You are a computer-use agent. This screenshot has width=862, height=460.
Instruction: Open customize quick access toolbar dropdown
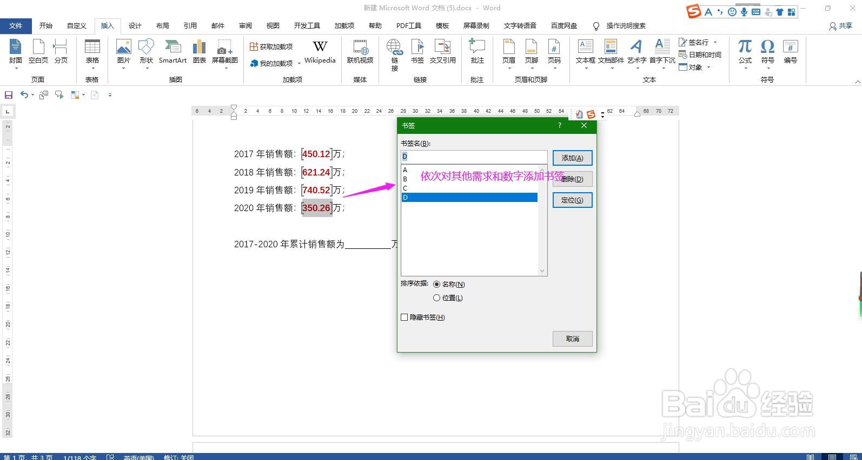coord(110,95)
